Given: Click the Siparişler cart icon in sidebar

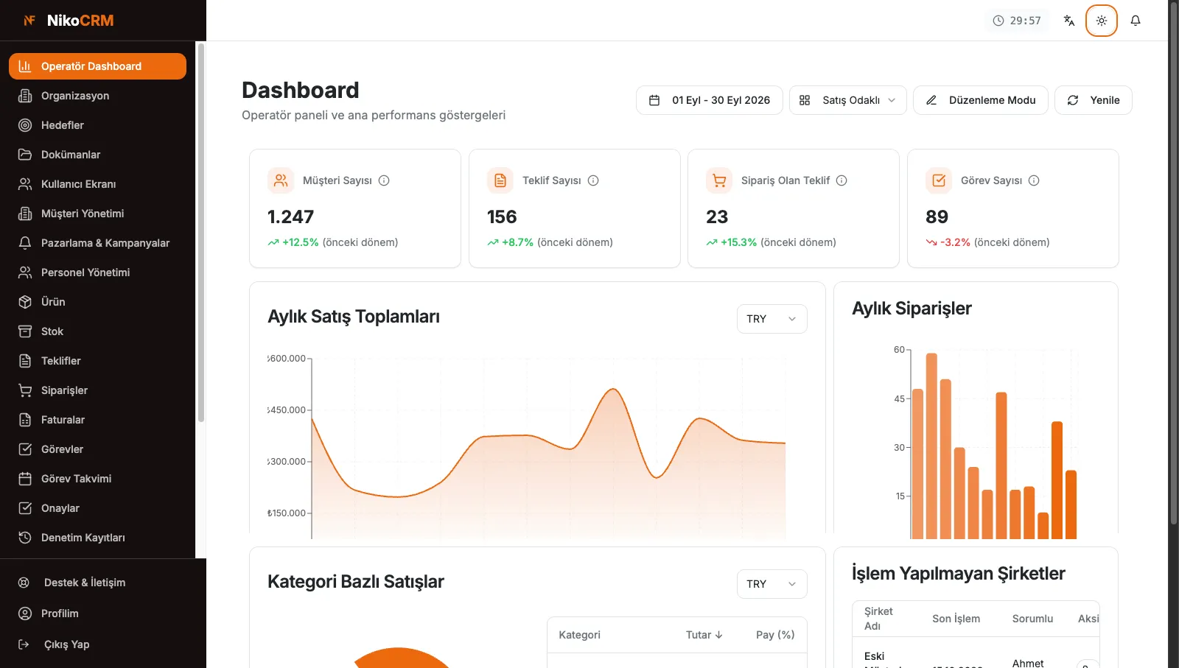Looking at the screenshot, I should (x=25, y=390).
